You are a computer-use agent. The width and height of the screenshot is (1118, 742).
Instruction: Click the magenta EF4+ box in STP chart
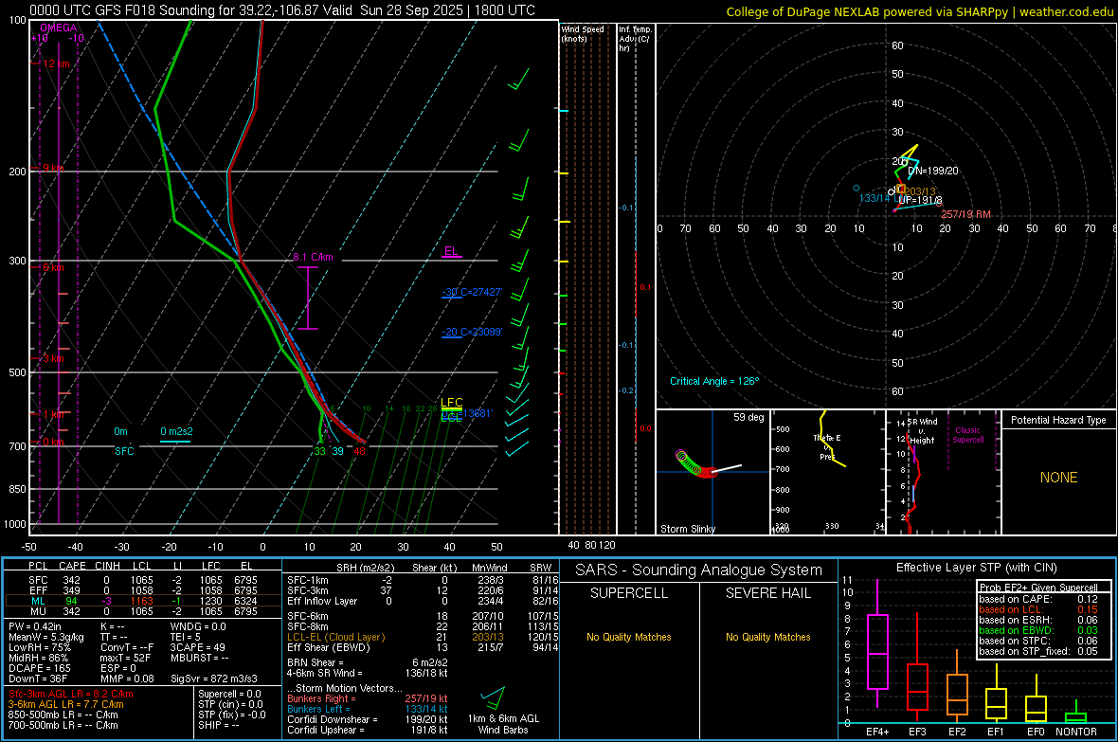[x=877, y=652]
